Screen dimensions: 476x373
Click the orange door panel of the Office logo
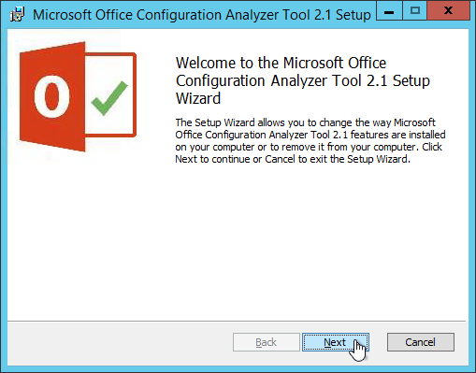(x=52, y=96)
